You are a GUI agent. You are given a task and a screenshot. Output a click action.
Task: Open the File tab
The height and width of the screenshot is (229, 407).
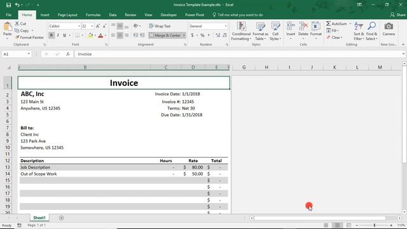coord(8,15)
